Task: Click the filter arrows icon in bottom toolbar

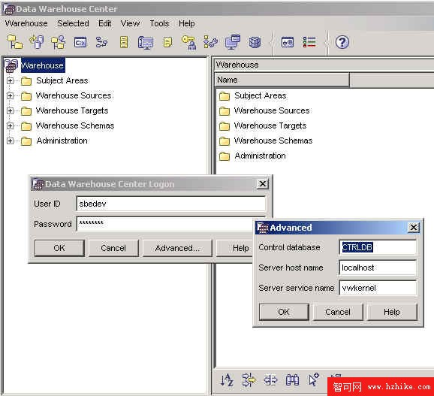Action: (249, 379)
